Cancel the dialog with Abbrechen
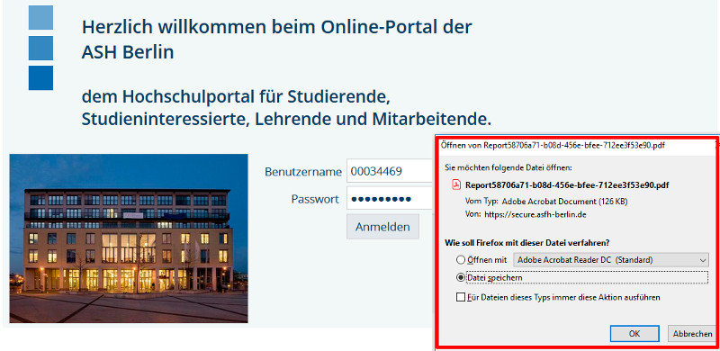Screen dimensions: 720x351 click(x=692, y=334)
